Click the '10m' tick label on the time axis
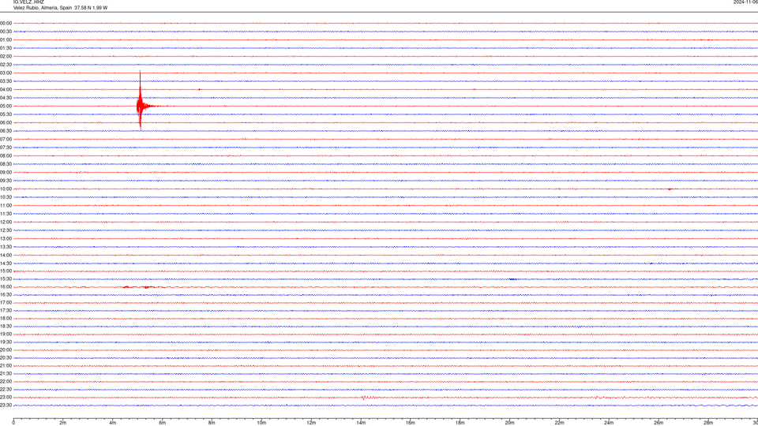 click(261, 423)
